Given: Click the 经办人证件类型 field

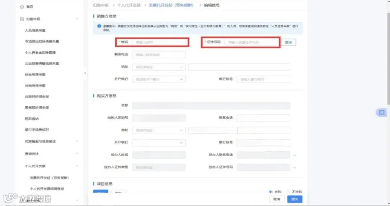Looking at the screenshot, I should point(159,167).
